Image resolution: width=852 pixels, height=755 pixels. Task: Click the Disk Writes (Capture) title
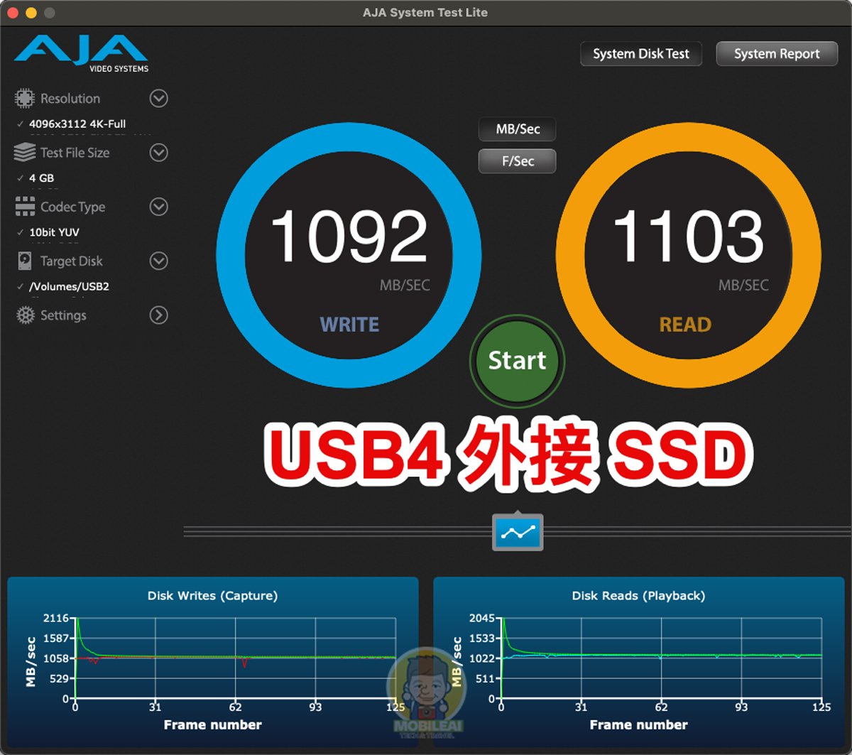(x=212, y=596)
